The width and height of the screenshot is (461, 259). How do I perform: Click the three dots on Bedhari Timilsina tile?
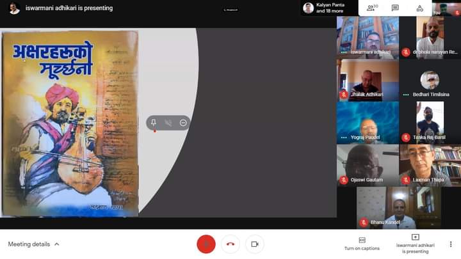pos(406,95)
